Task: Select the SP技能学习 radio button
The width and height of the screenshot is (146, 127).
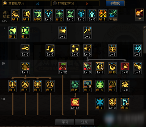Action: point(5,4)
